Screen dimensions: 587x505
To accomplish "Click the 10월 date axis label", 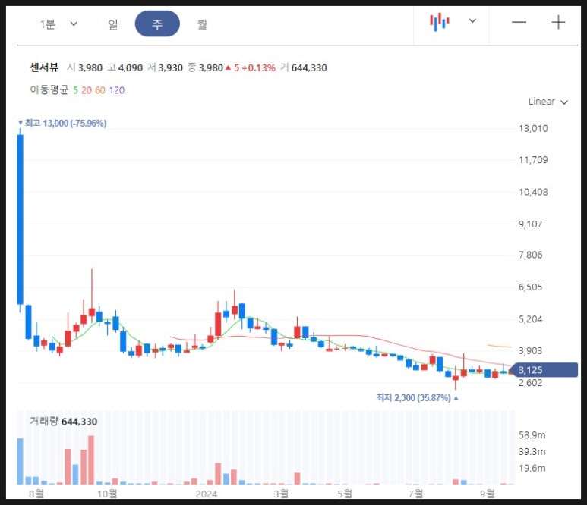I will pyautogui.click(x=107, y=494).
